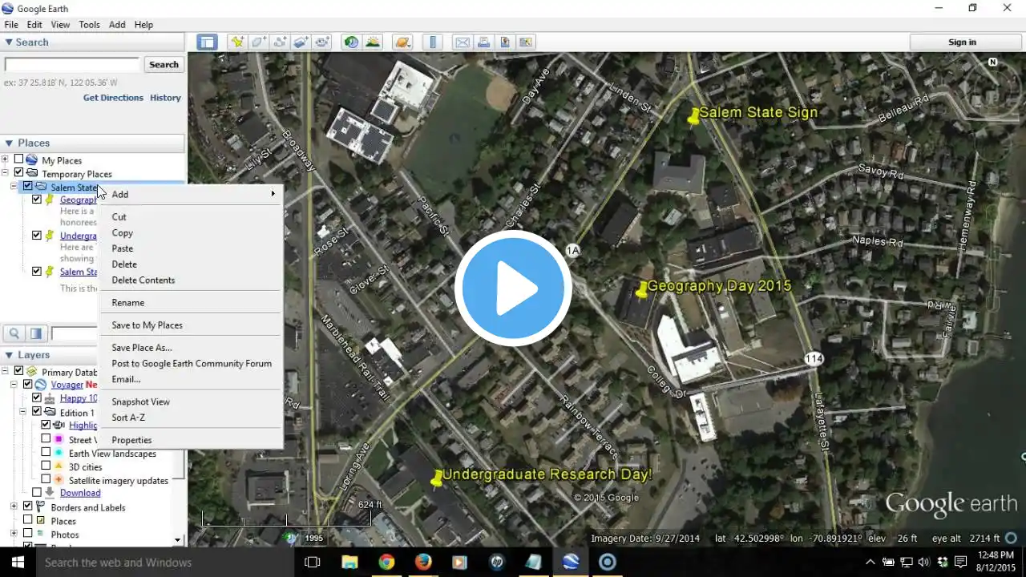Add a polygon from the toolbar
Viewport: 1026px width, 577px height.
tap(258, 42)
